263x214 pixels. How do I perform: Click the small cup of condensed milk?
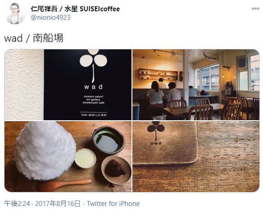86,158
